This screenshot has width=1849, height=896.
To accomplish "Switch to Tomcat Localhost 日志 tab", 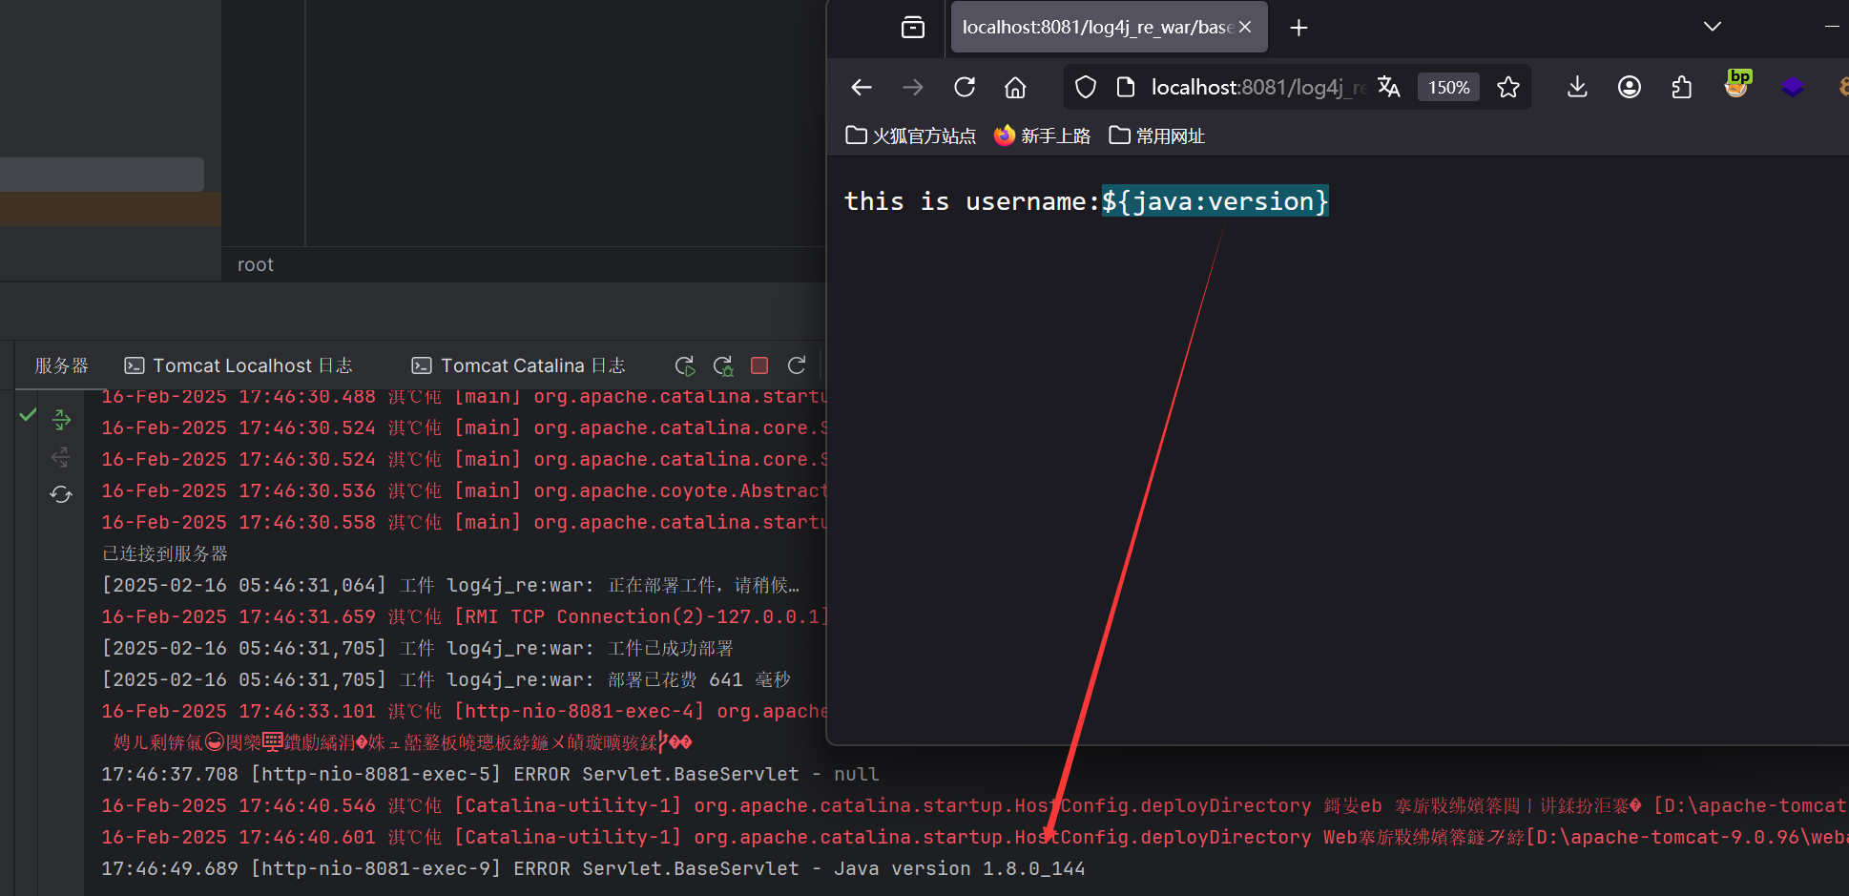I will click(239, 365).
